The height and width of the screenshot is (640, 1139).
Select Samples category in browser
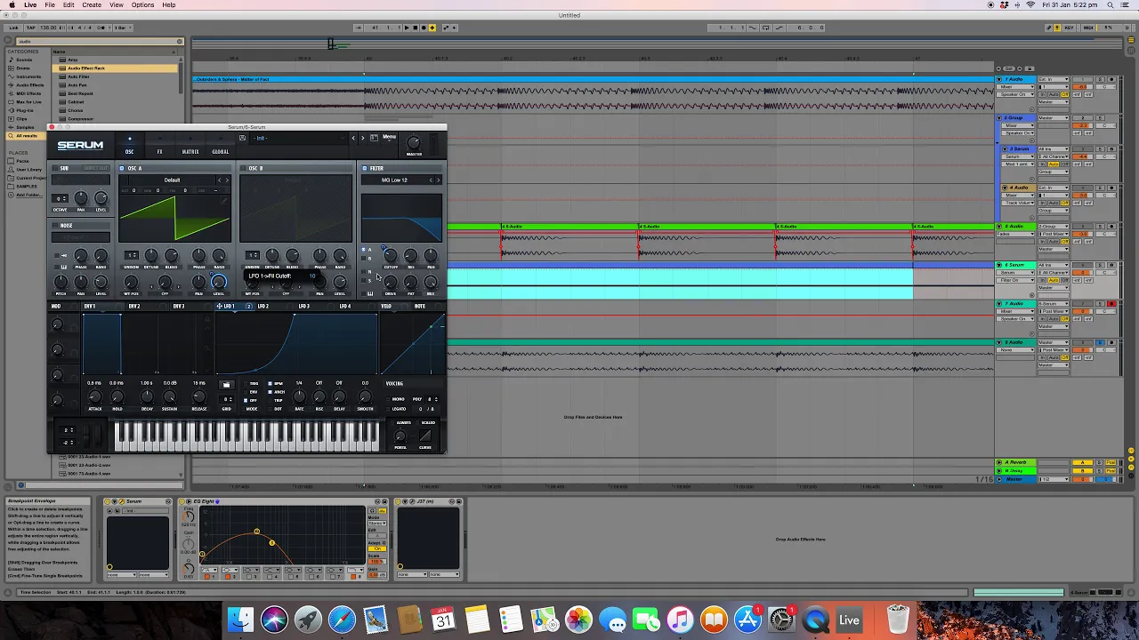tap(25, 127)
